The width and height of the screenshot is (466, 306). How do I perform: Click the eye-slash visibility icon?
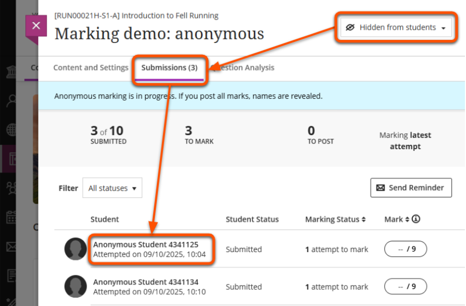350,27
